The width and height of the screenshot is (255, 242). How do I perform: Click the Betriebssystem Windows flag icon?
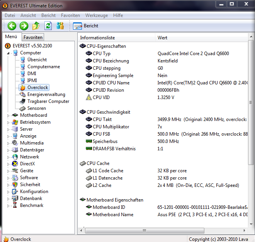point(15,122)
